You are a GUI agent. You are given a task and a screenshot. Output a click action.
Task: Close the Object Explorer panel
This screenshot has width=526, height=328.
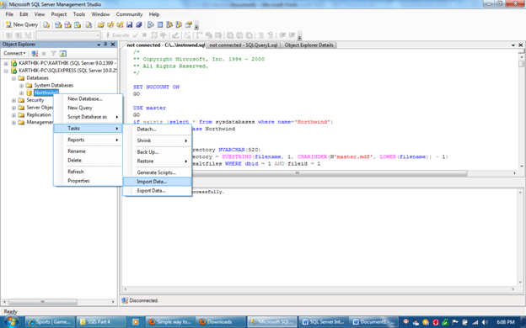click(x=113, y=45)
